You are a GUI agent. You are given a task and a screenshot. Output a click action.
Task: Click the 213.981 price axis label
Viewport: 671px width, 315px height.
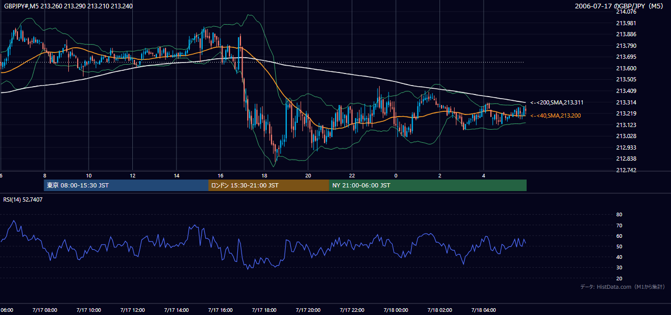click(625, 23)
